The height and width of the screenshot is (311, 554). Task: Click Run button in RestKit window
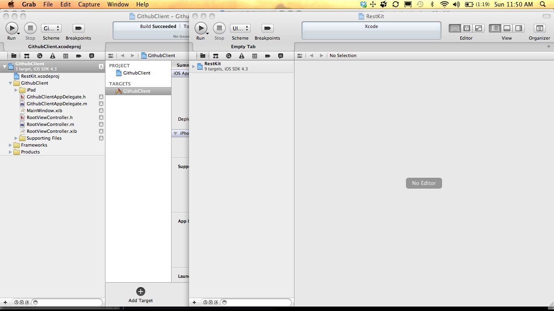201,28
